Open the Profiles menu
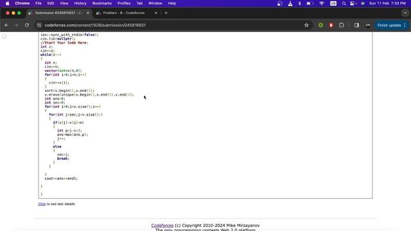This screenshot has width=411, height=231. (x=124, y=3)
